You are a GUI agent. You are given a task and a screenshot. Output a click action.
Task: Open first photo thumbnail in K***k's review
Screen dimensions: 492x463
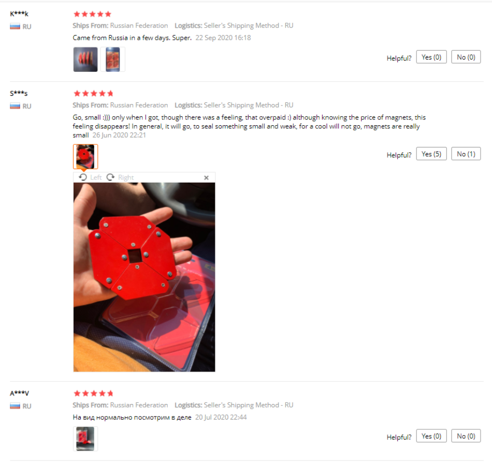[x=85, y=59]
